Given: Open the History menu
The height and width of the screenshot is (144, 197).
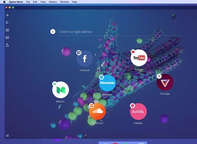Looking at the screenshot, I should (x=53, y=2).
